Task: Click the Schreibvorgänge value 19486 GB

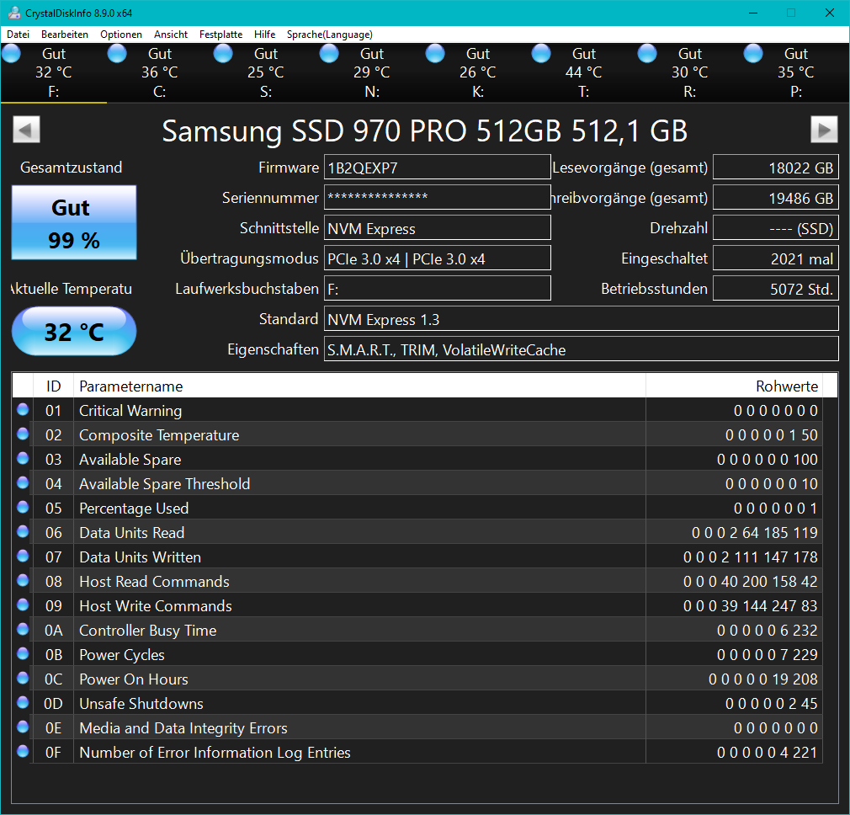Action: [x=776, y=197]
